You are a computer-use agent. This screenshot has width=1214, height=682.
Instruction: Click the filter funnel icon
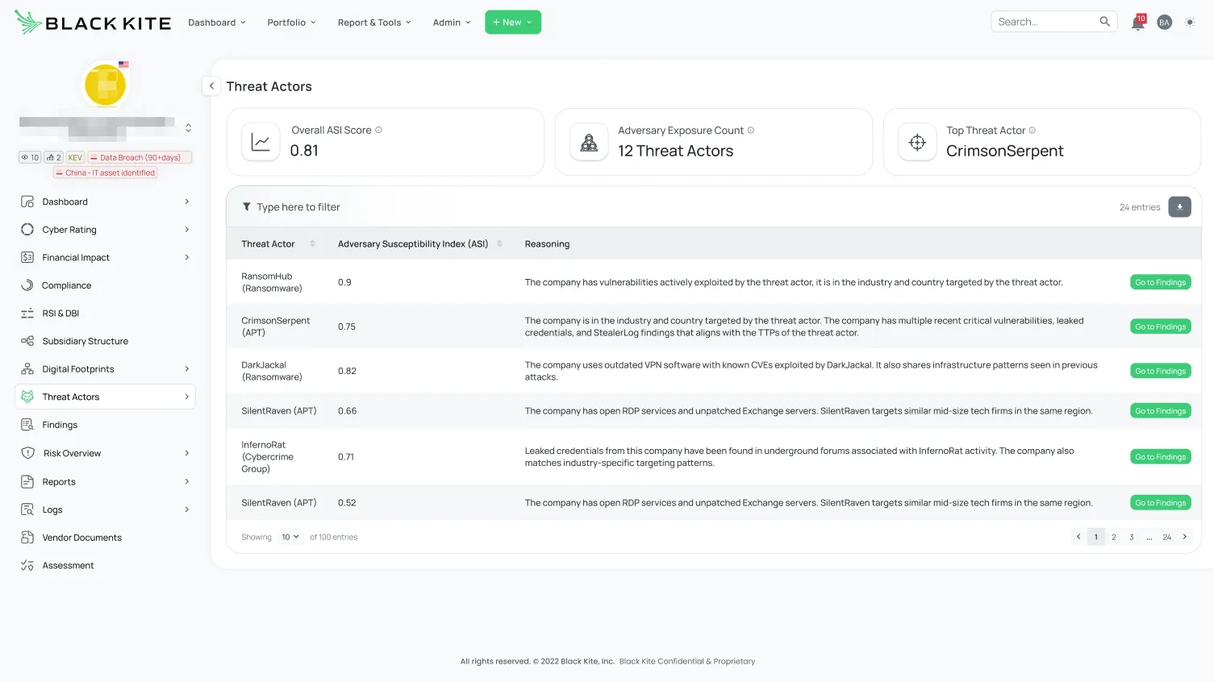pyautogui.click(x=247, y=206)
